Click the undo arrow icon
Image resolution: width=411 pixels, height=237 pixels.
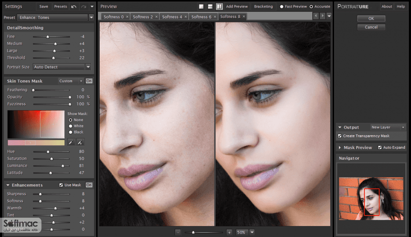pyautogui.click(x=74, y=7)
